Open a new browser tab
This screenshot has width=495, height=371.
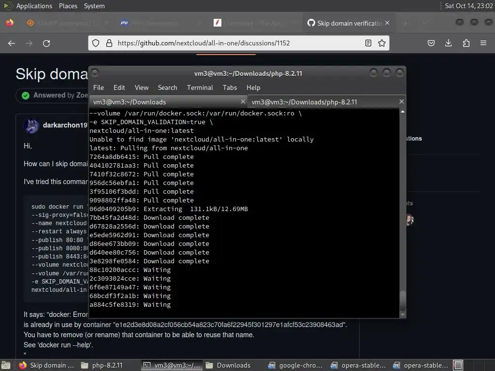[406, 23]
